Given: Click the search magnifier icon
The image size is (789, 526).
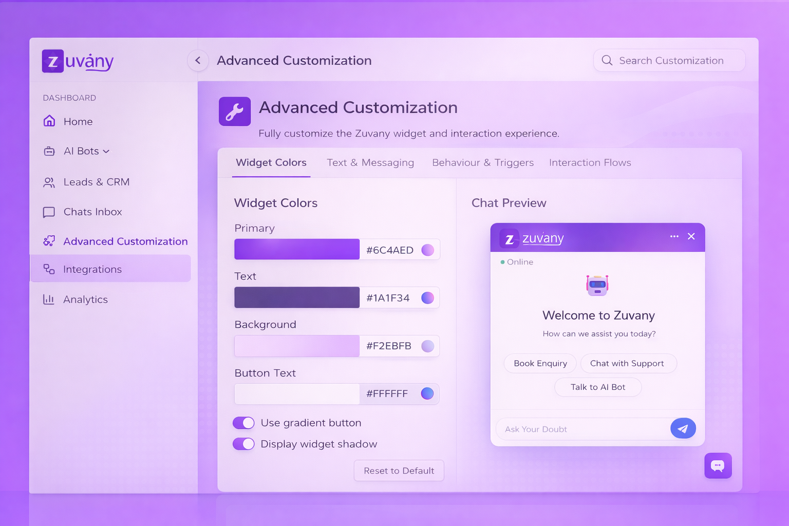Looking at the screenshot, I should (607, 60).
